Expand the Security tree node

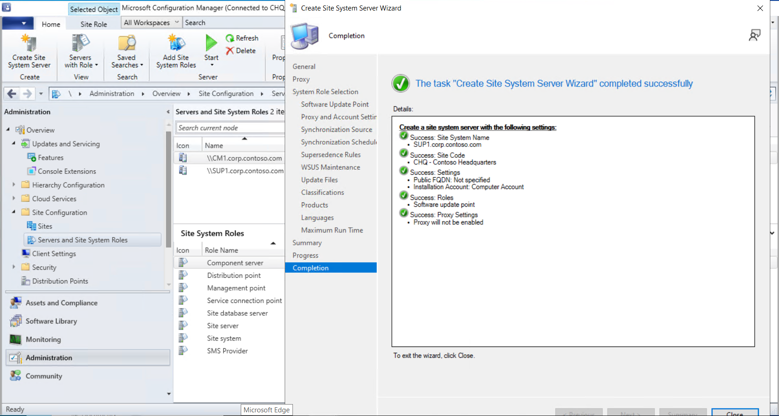(x=14, y=267)
